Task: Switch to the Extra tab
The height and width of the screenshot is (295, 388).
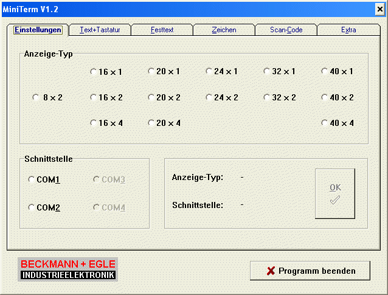Action: [348, 30]
